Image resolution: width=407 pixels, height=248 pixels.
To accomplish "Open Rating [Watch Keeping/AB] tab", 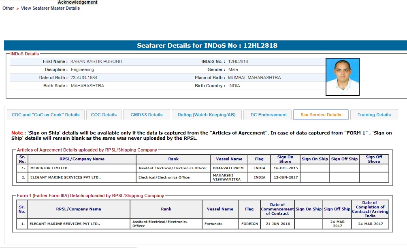I will pos(207,115).
